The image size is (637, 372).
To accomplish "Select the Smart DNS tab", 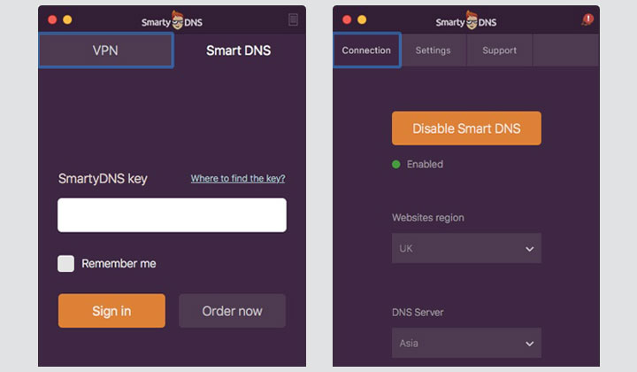I will tap(239, 50).
